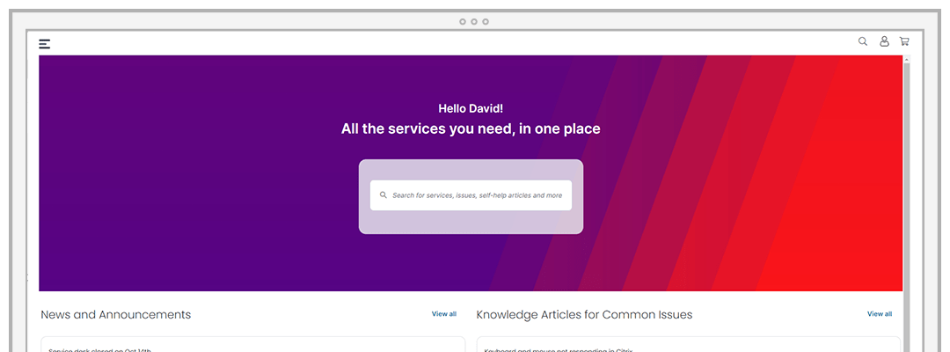Click the magnifier inside the search box
Viewport: 950px width, 352px height.
pos(383,195)
